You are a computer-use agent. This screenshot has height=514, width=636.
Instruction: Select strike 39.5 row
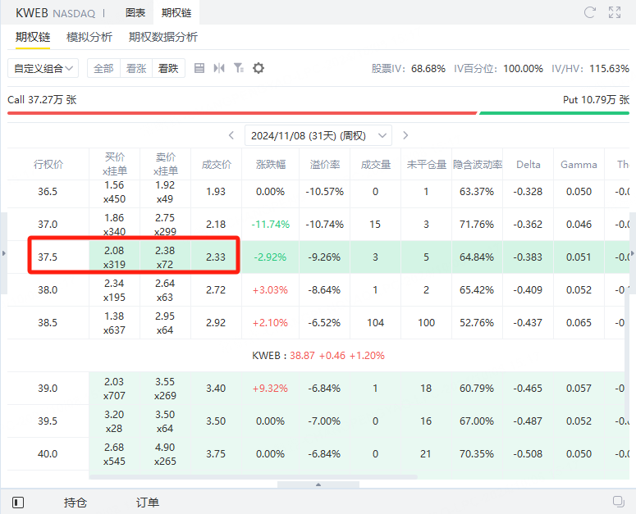coord(318,421)
